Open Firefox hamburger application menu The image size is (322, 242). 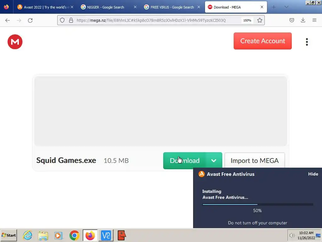click(314, 20)
